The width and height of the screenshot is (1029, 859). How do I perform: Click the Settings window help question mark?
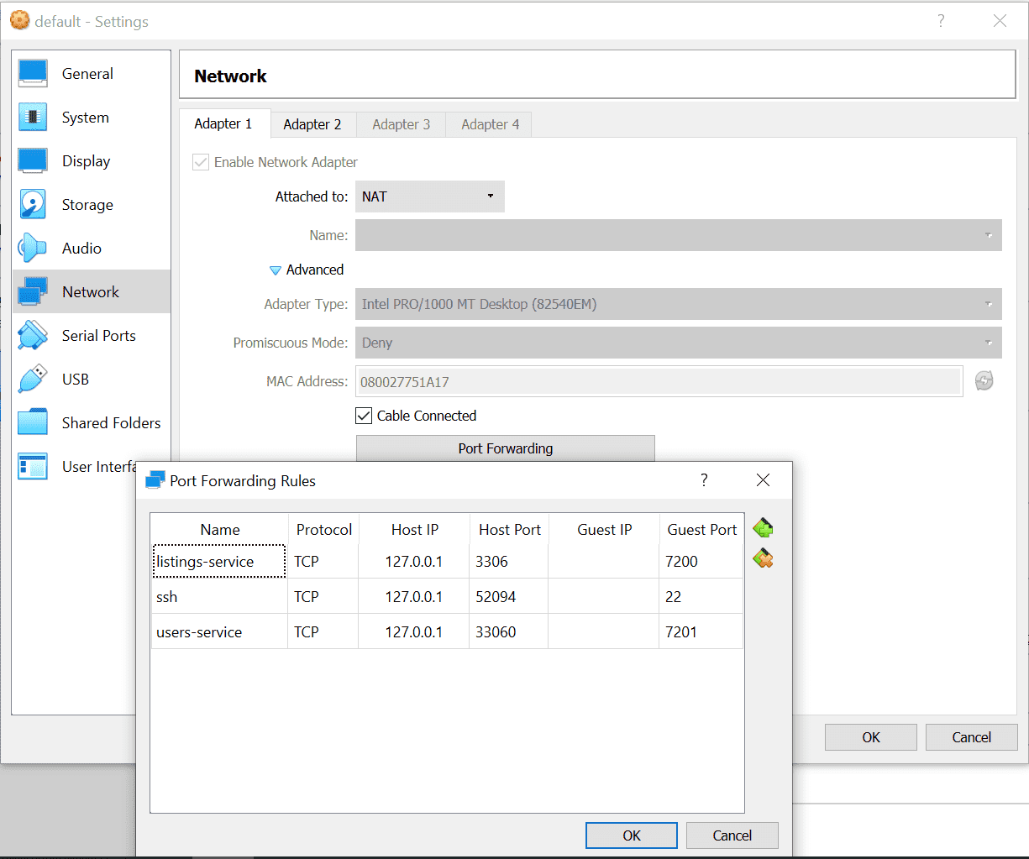tap(941, 21)
